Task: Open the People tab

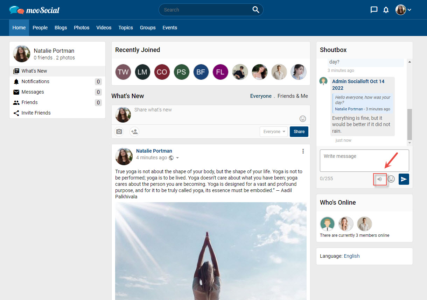Action: 40,28
